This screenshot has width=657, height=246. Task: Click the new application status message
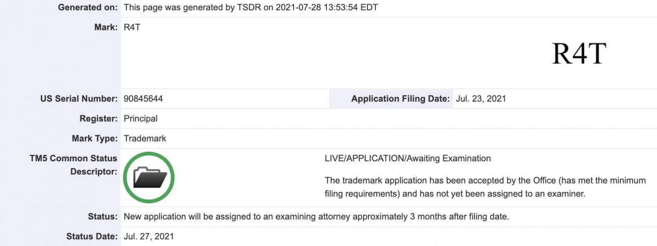[x=317, y=216]
